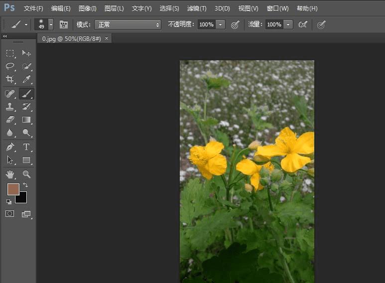
Task: Open the 模式 blend mode dropdown
Action: coord(128,24)
